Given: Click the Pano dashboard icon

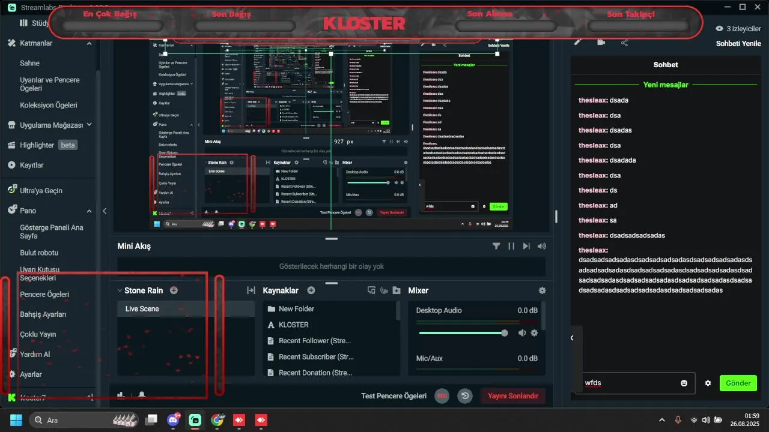Looking at the screenshot, I should click(12, 211).
